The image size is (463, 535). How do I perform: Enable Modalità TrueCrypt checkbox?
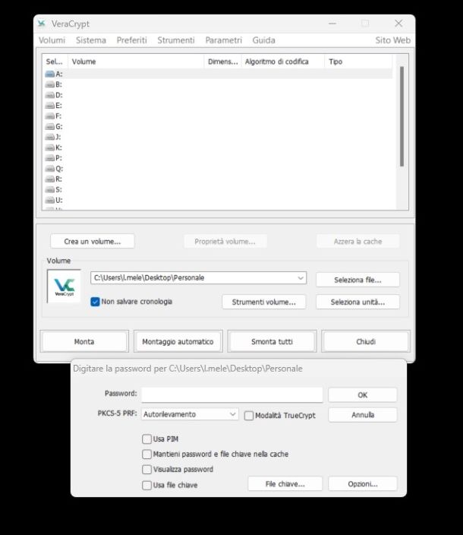pyautogui.click(x=249, y=416)
